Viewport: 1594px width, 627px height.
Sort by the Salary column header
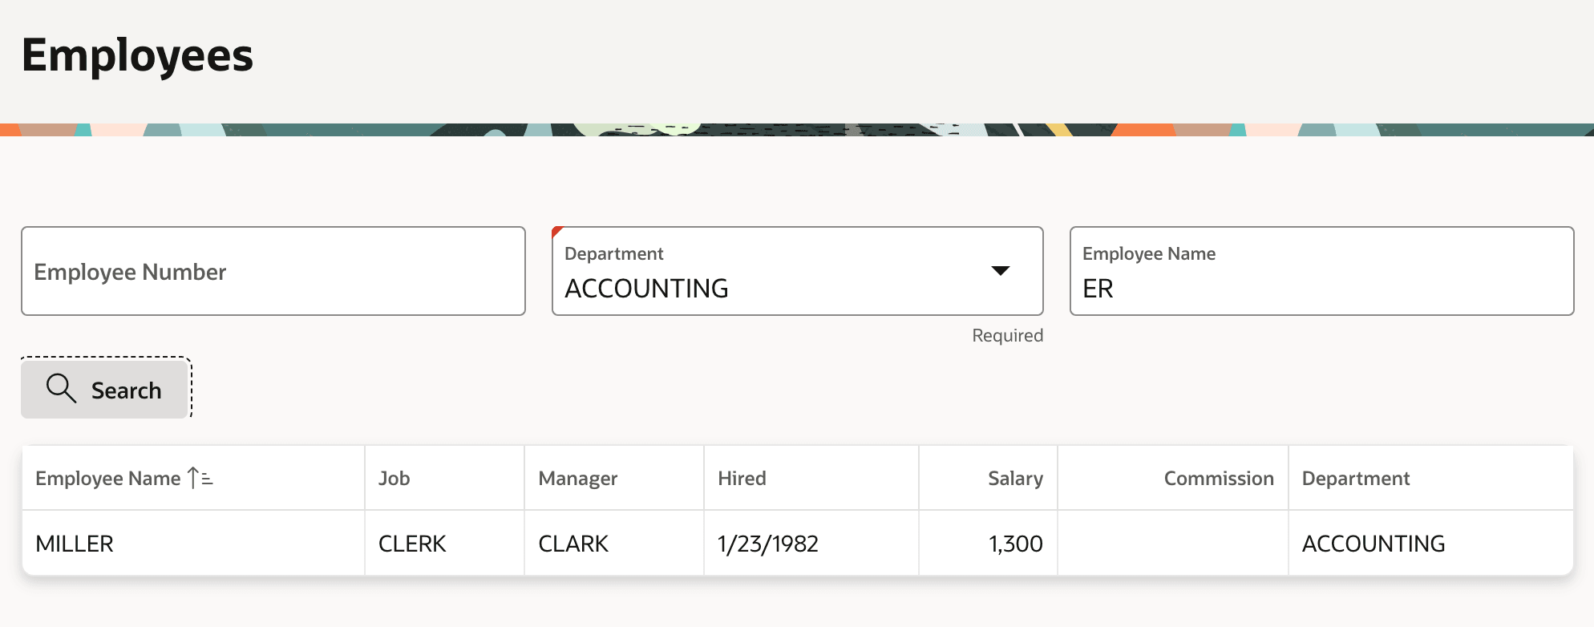[1015, 479]
